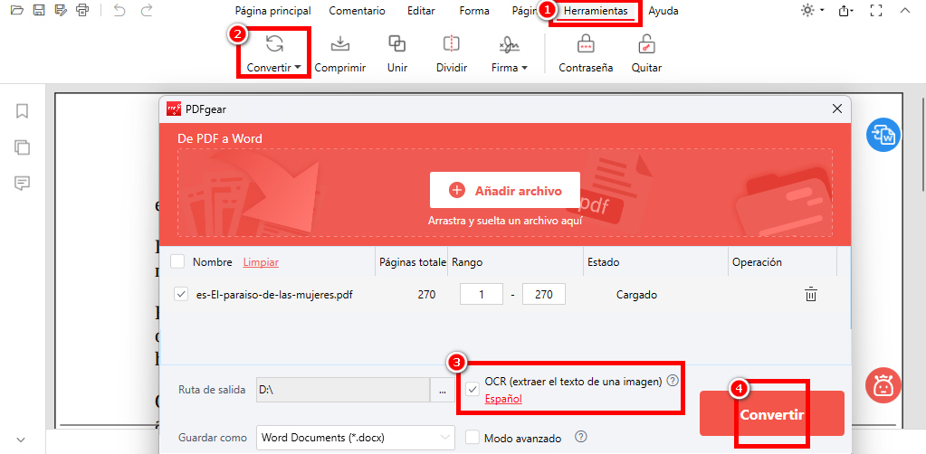926x454 pixels.
Task: Click the PDFgear logo in dialog title
Action: coord(174,109)
